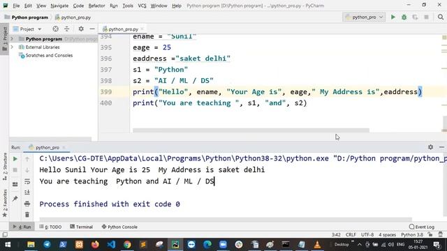Open the Code menu

pyautogui.click(x=78, y=6)
